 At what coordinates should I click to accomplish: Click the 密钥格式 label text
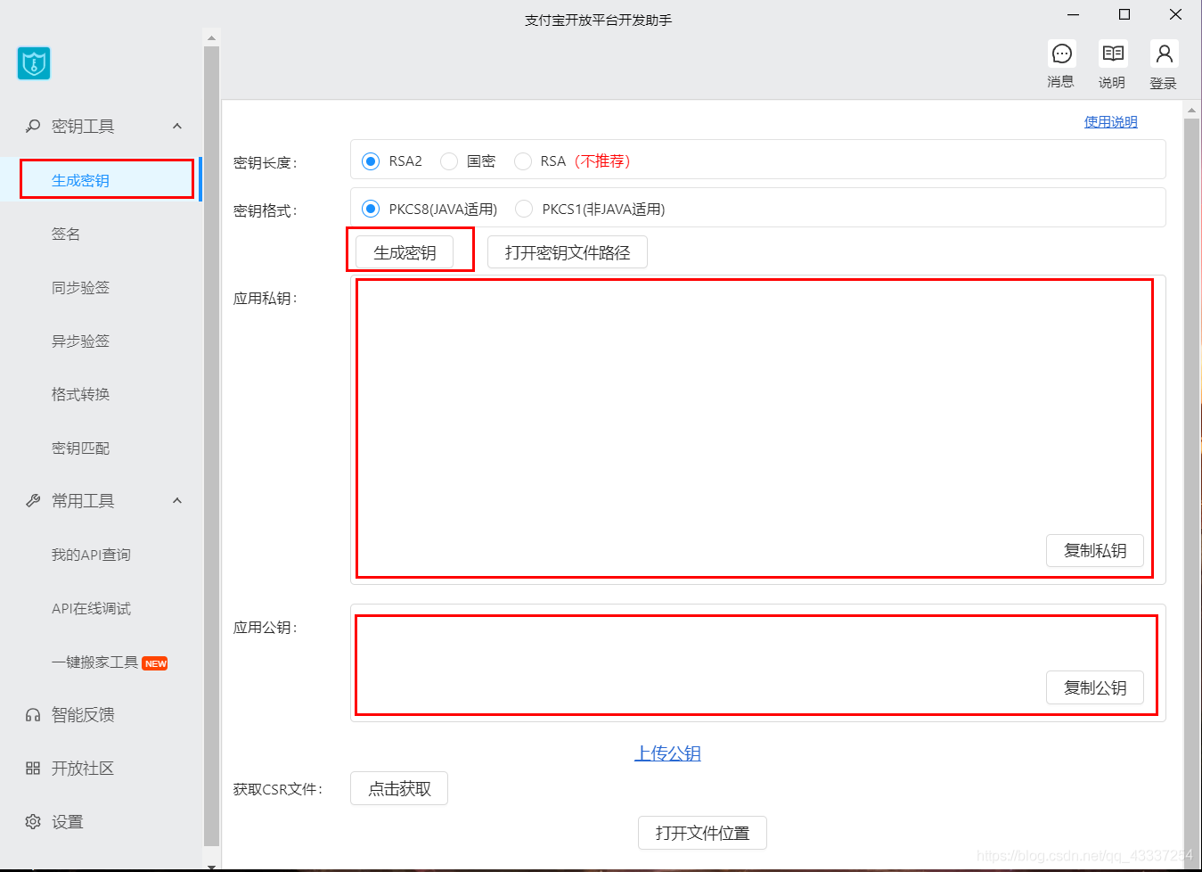pos(265,210)
